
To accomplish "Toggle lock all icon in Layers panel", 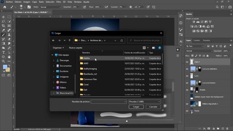I will tap(208, 56).
